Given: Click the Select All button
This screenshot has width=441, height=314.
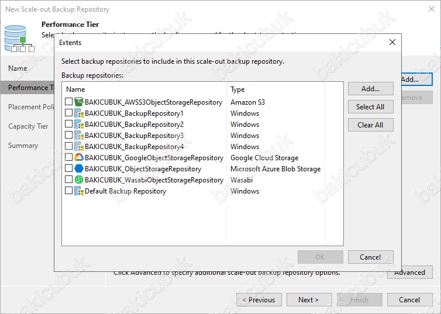Looking at the screenshot, I should tap(370, 107).
